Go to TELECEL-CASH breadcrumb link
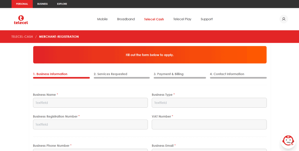 (x=22, y=36)
